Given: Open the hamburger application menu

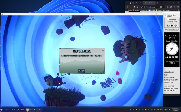Looking at the screenshot, I should click(178, 7).
